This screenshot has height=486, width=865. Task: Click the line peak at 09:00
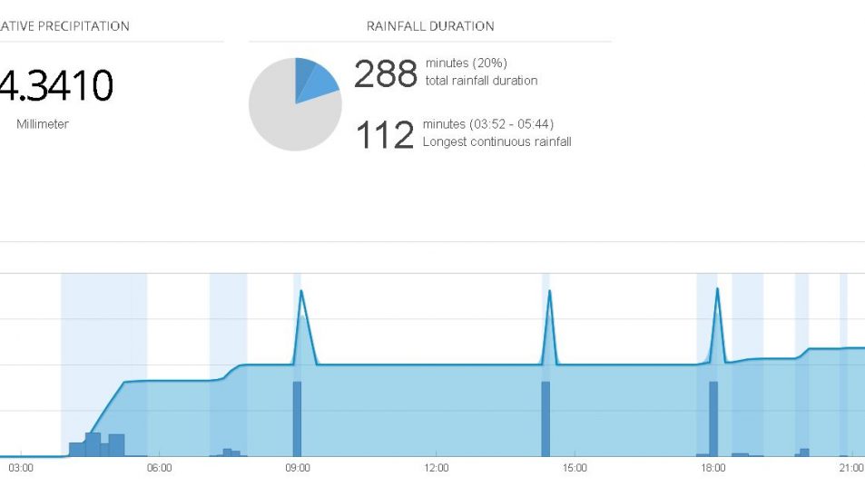pyautogui.click(x=301, y=292)
